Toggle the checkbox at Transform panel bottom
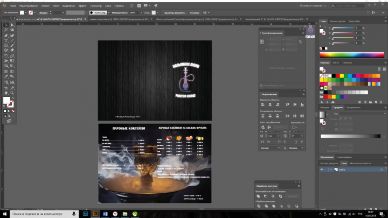The width and height of the screenshot is (388, 218). 261,86
